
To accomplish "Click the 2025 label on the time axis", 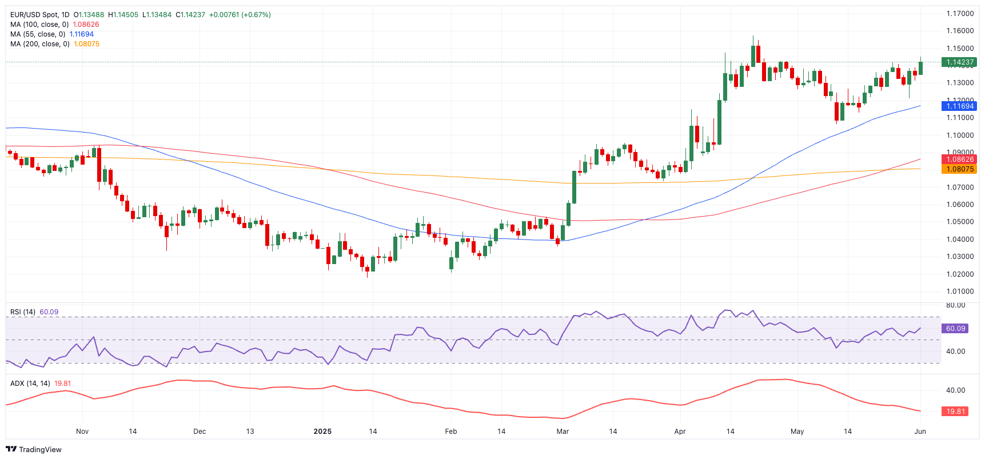I will pos(322,432).
